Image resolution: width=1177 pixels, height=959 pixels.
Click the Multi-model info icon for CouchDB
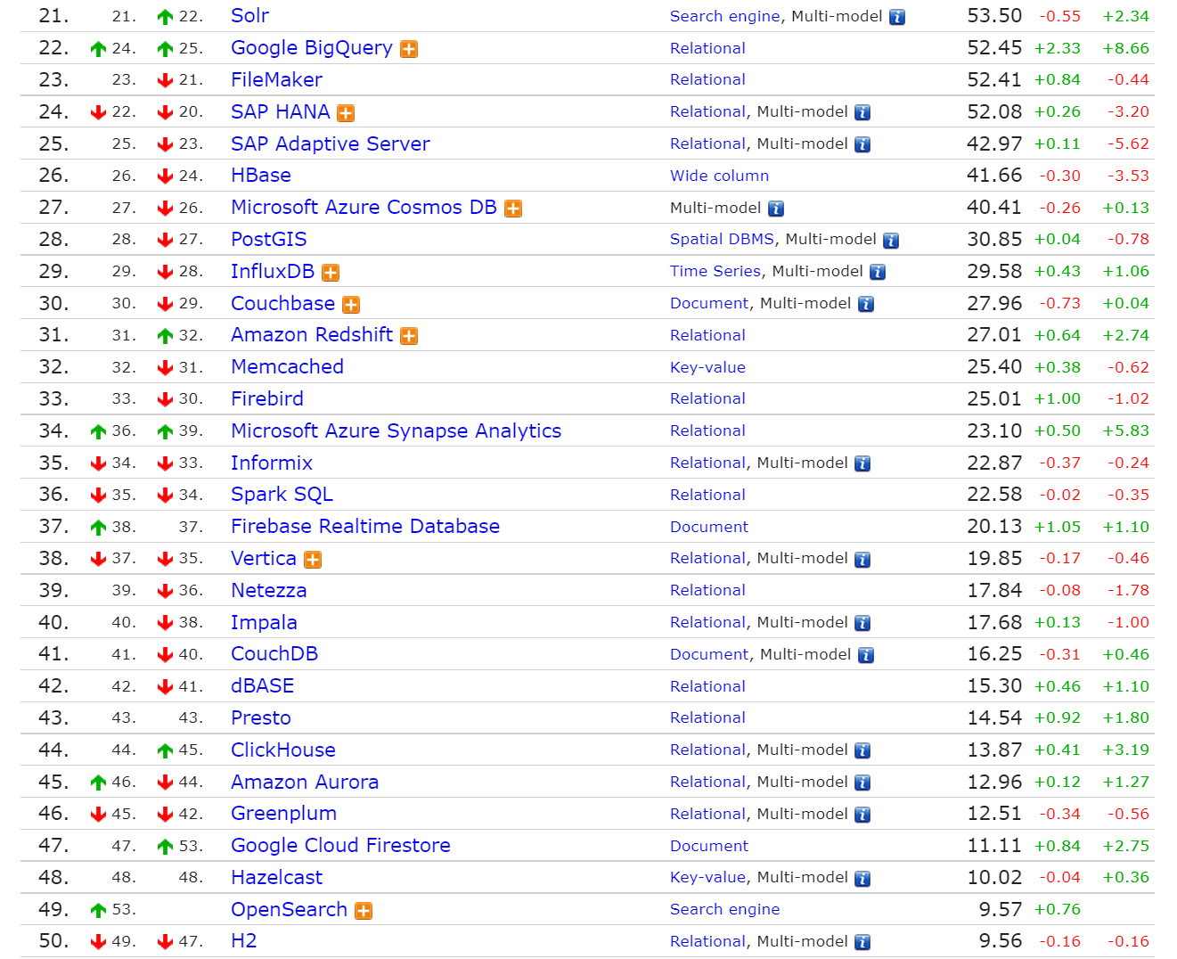click(866, 655)
